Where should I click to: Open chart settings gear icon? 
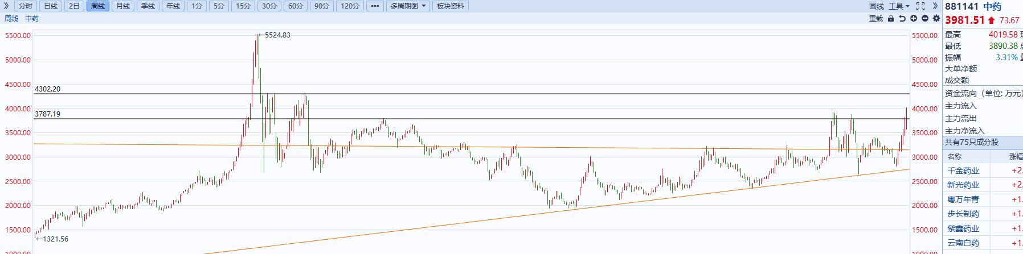click(x=936, y=19)
